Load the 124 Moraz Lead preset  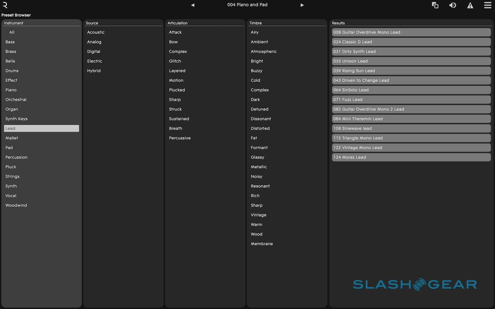[411, 157]
